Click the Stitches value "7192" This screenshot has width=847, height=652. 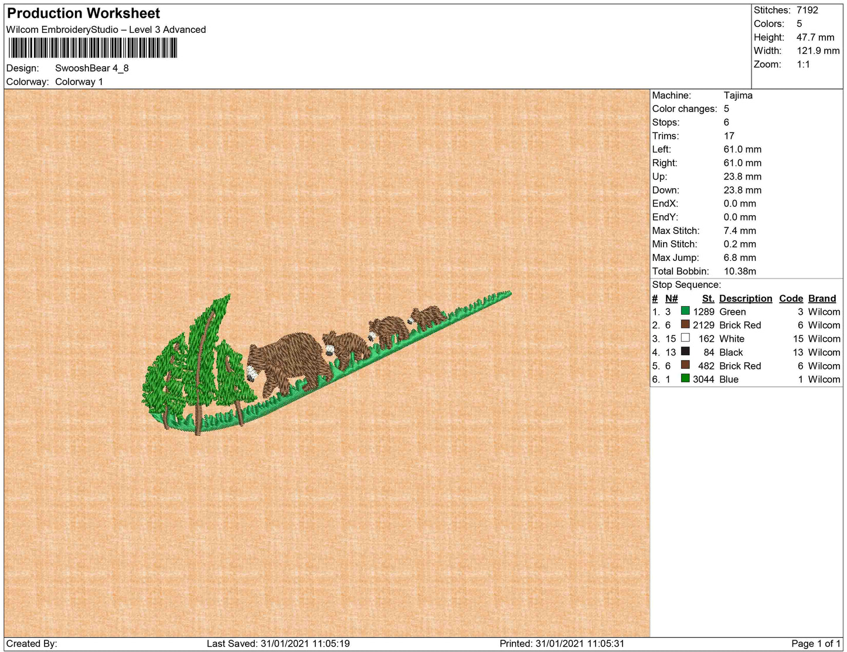[x=807, y=10]
